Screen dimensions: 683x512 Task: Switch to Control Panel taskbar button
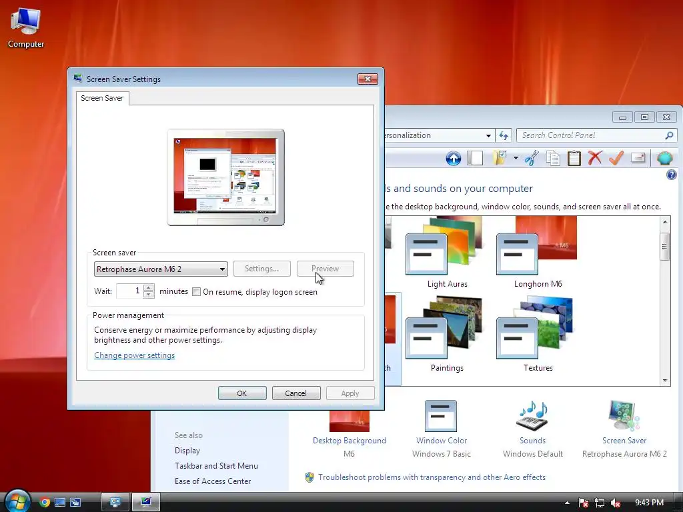coord(115,502)
